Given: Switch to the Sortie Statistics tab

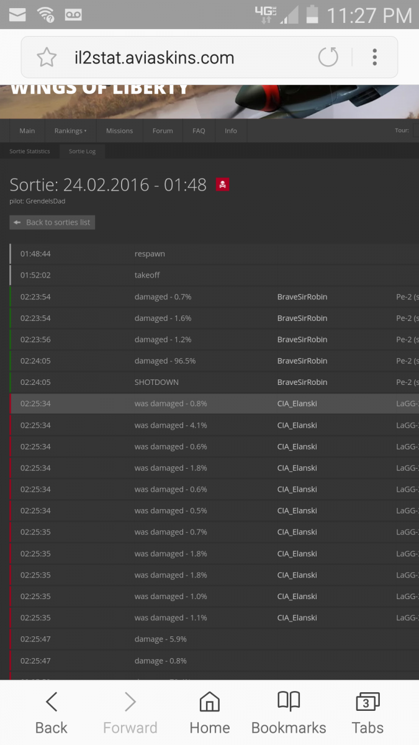Looking at the screenshot, I should click(30, 151).
